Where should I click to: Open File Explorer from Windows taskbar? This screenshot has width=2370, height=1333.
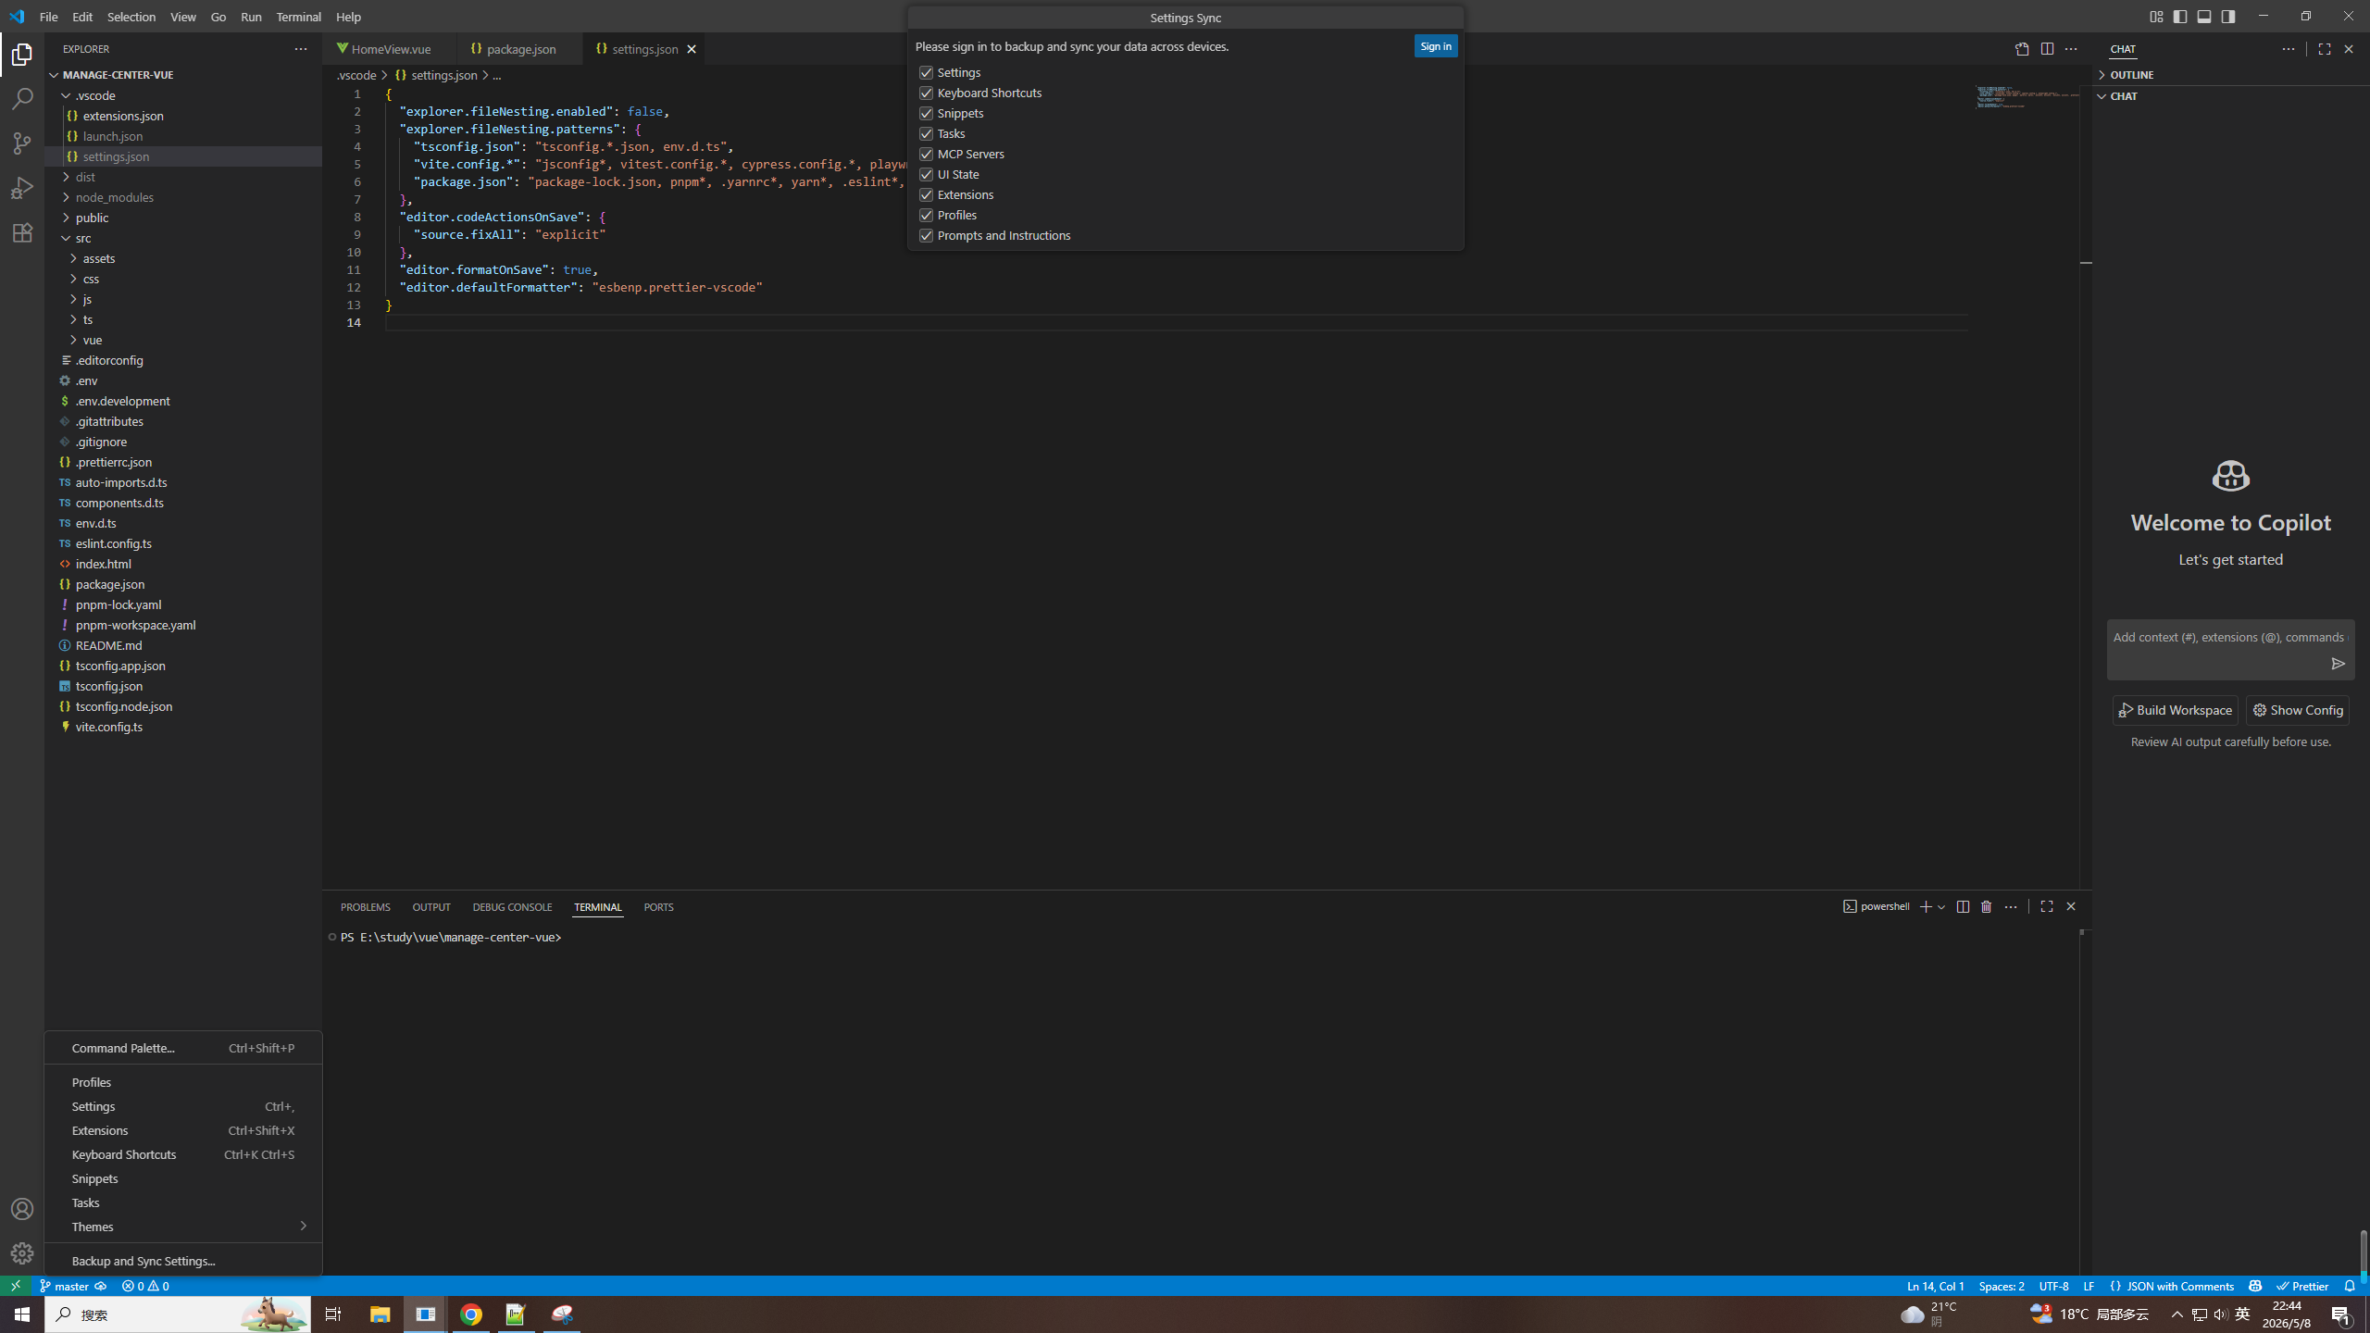(x=380, y=1314)
